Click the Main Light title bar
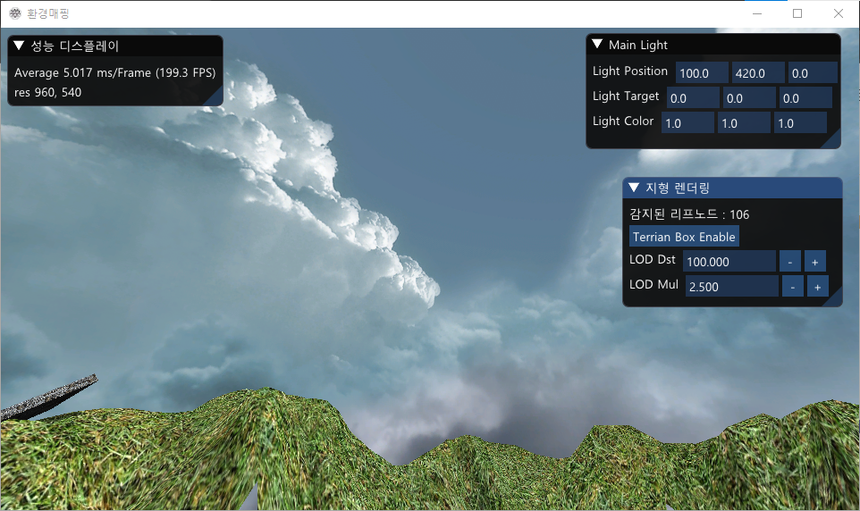The image size is (860, 511). (713, 45)
